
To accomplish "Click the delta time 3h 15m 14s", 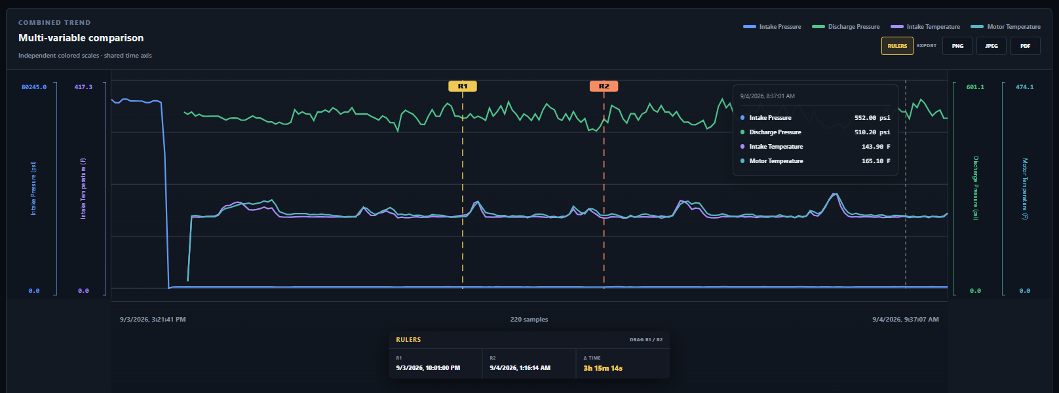I will [603, 368].
